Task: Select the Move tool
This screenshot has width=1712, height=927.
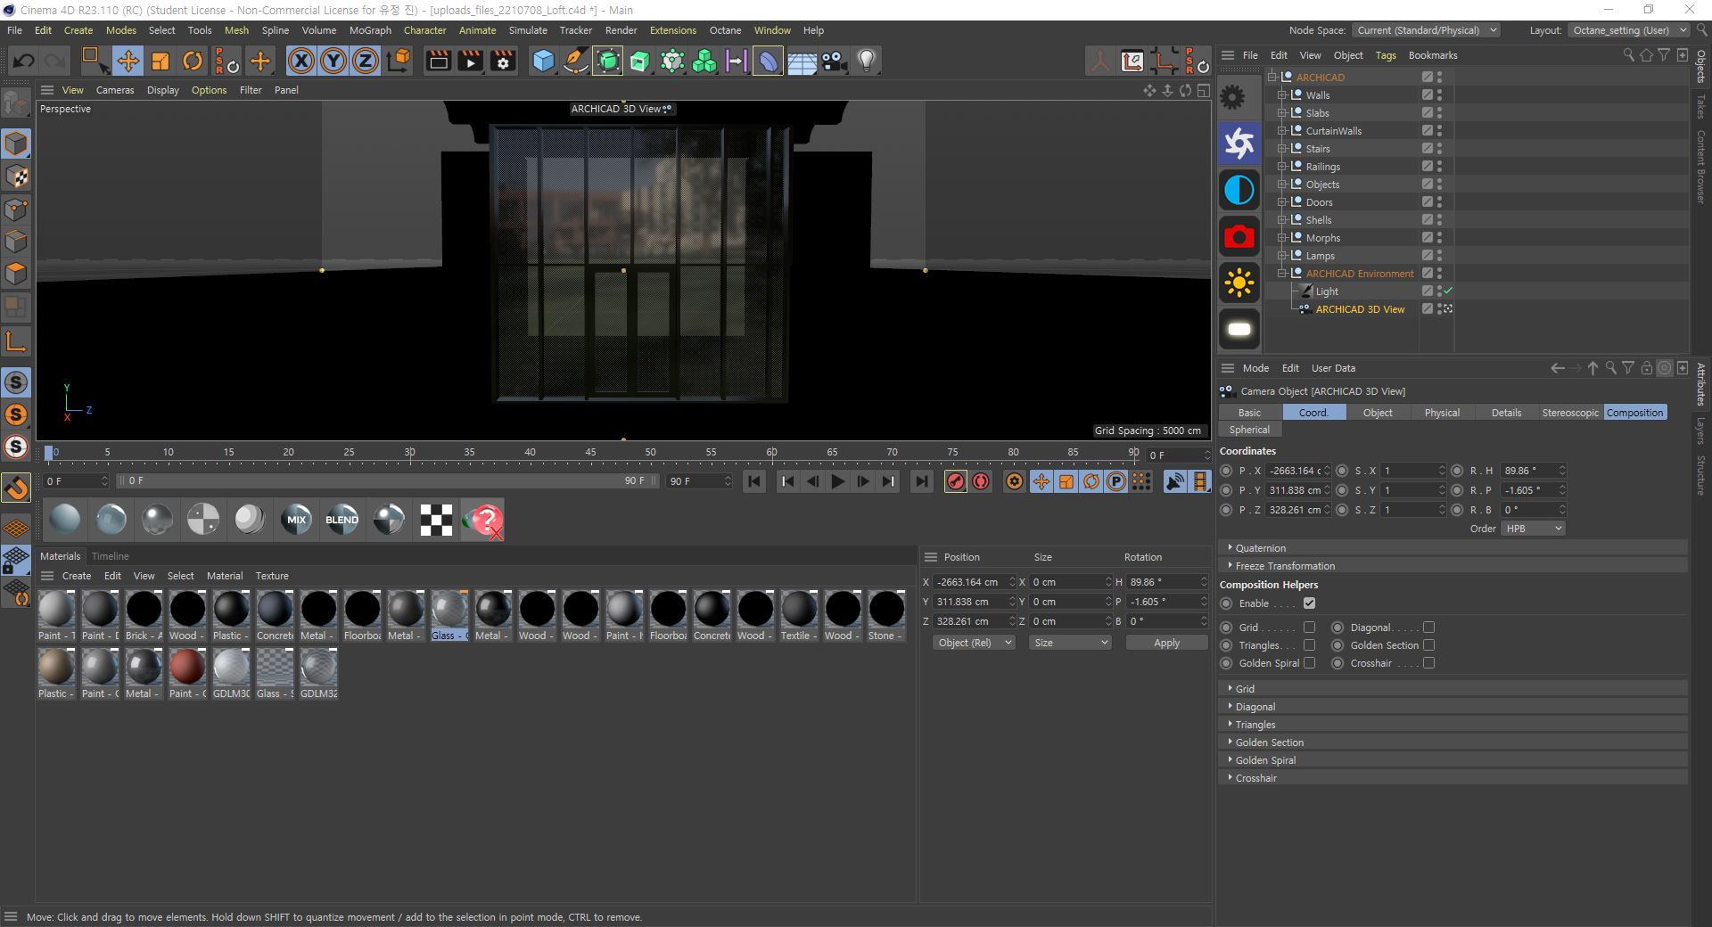Action: coord(128,61)
